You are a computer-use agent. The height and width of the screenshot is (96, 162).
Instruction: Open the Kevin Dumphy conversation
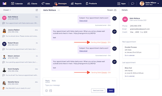pyautogui.click(x=20, y=72)
